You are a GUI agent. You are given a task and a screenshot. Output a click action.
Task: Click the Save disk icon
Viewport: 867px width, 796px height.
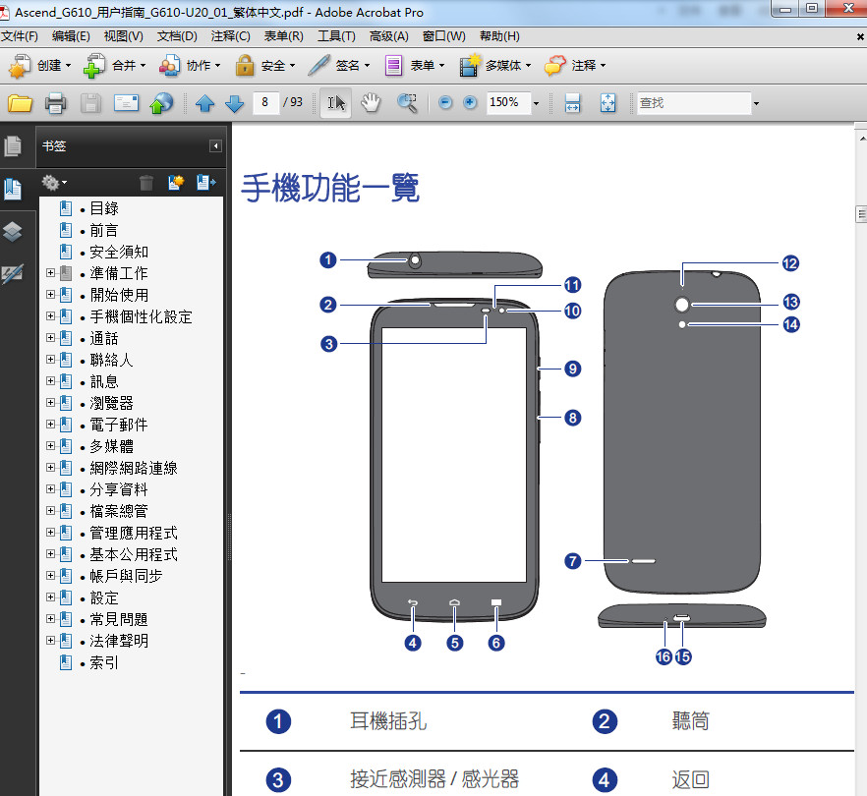click(x=90, y=103)
